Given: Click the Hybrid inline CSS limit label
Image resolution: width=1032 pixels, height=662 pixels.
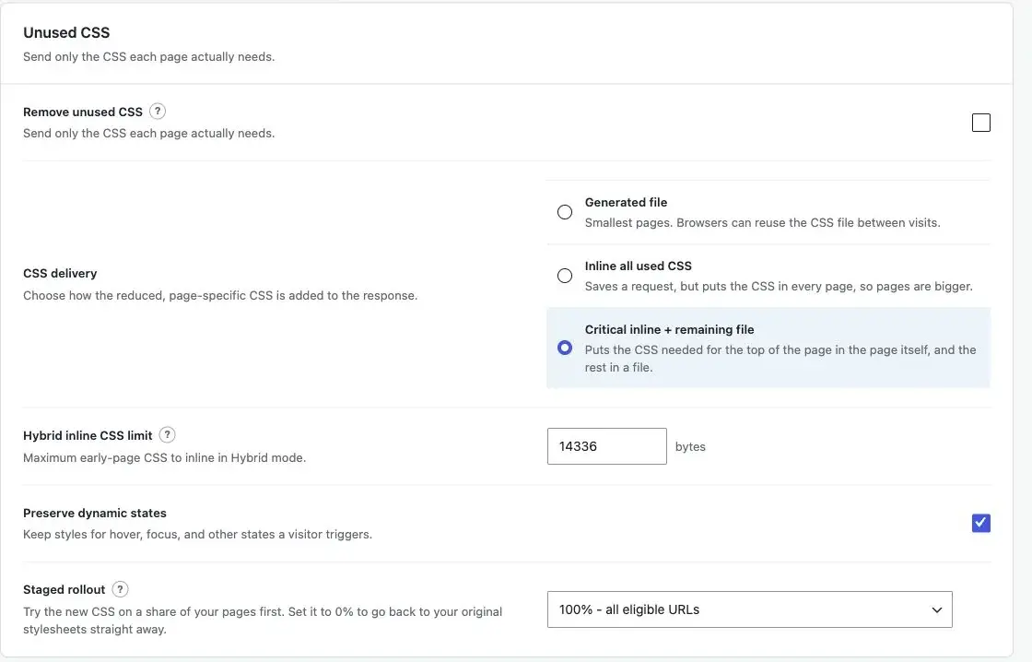Looking at the screenshot, I should [x=88, y=435].
